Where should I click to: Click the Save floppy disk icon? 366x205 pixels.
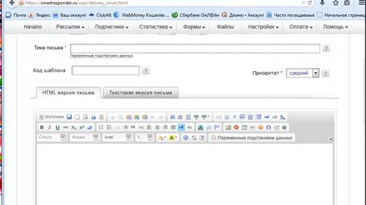tap(69, 117)
